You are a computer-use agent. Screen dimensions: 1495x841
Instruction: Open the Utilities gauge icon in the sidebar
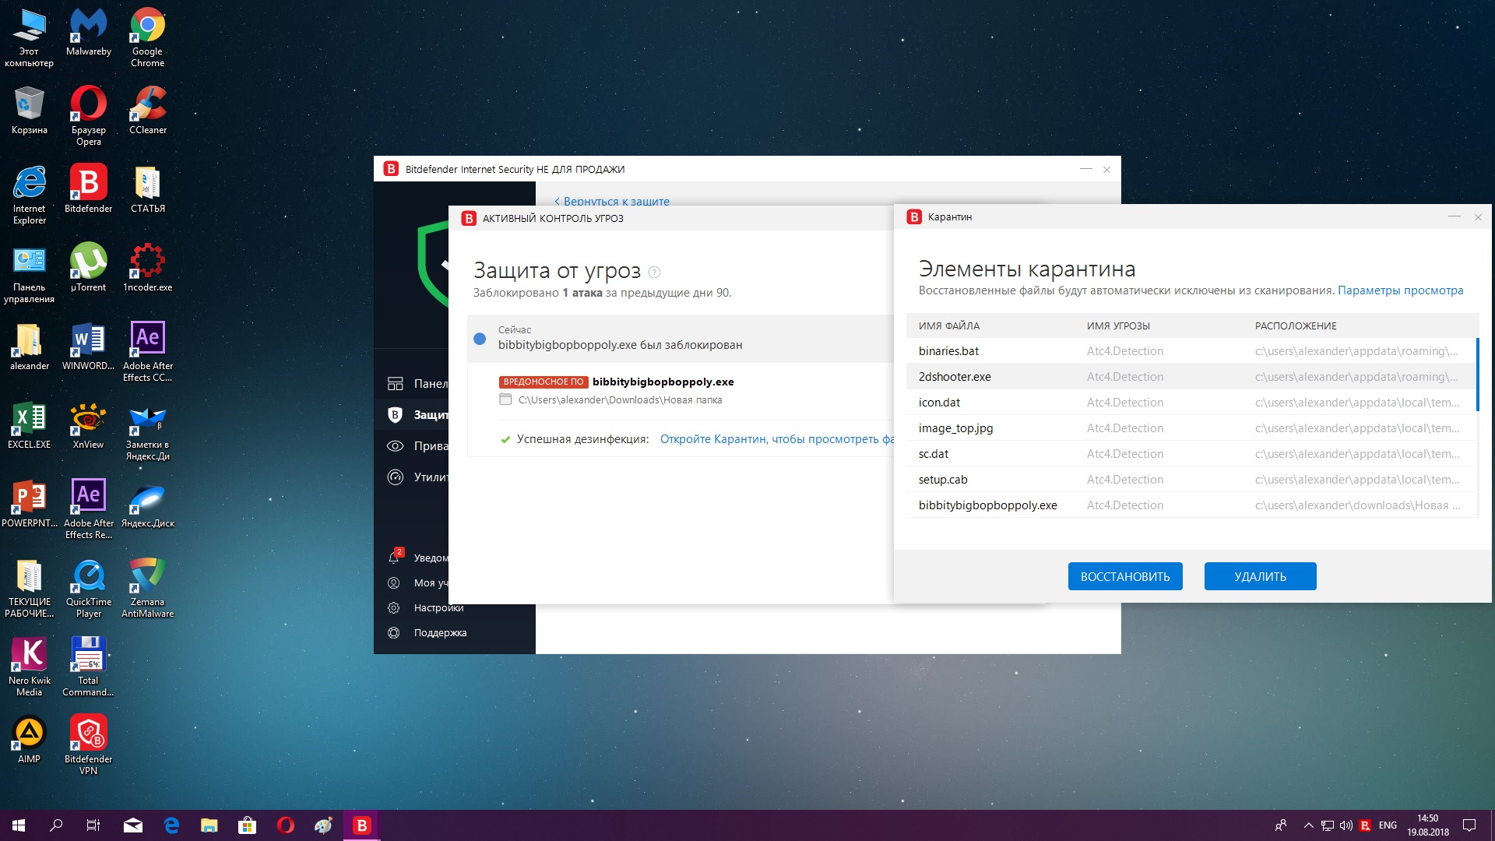395,477
